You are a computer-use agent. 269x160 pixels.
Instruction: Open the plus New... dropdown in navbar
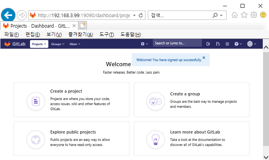click(x=144, y=44)
